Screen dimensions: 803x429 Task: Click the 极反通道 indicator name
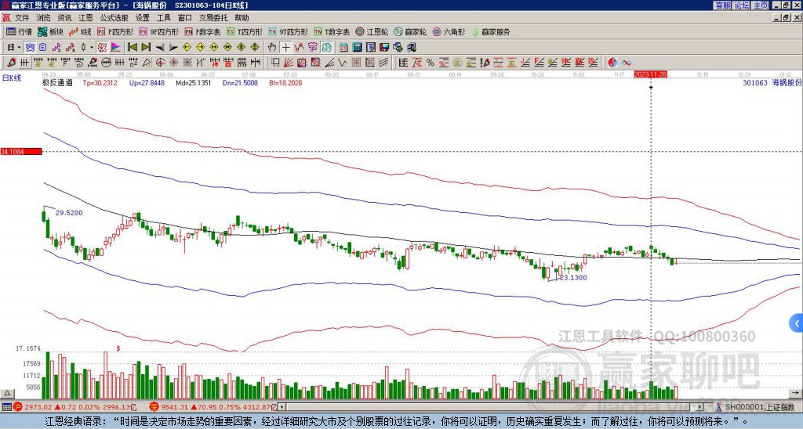[x=57, y=82]
